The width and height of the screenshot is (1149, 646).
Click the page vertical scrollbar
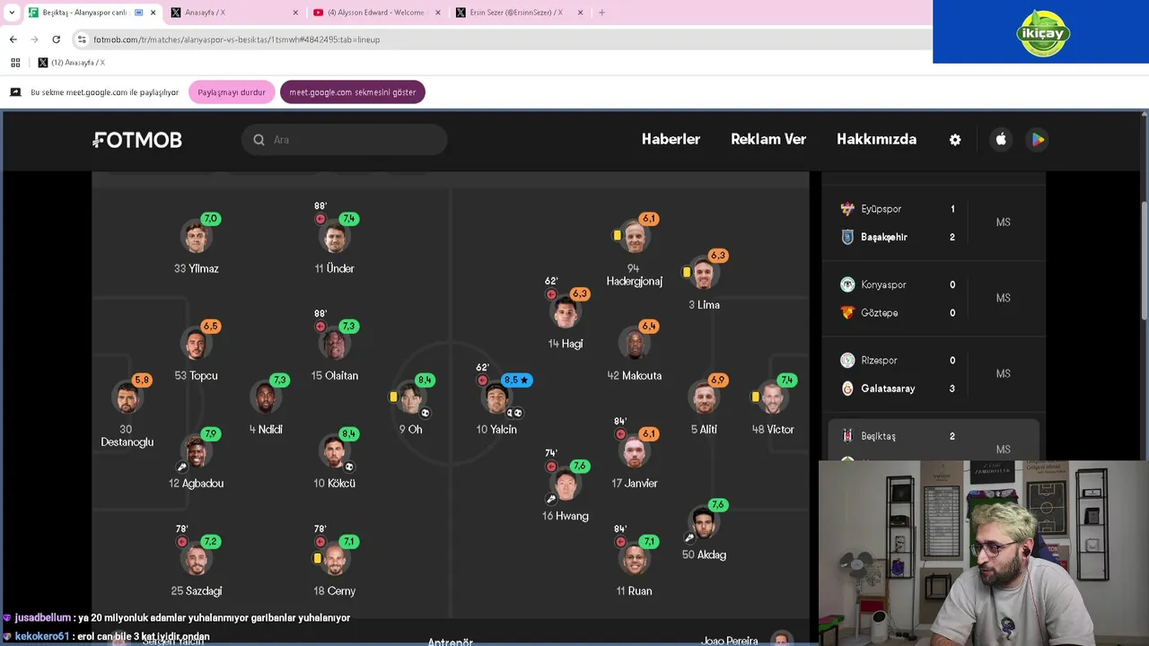click(1144, 260)
